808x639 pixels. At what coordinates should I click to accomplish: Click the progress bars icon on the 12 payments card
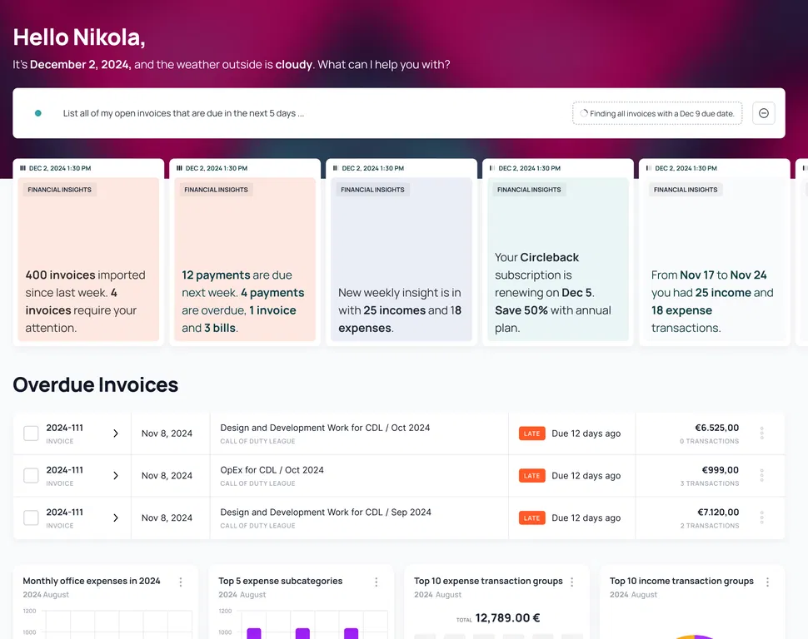tap(179, 168)
